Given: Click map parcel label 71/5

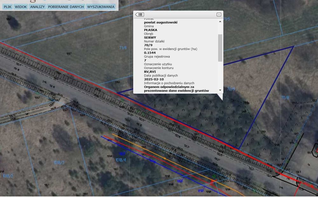Looking at the screenshot, I should coord(226,19).
